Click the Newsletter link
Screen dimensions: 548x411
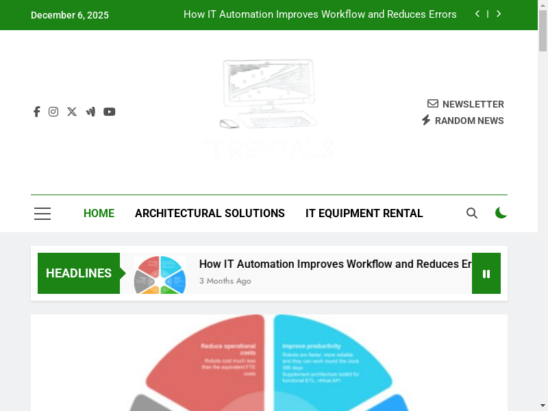(x=466, y=104)
